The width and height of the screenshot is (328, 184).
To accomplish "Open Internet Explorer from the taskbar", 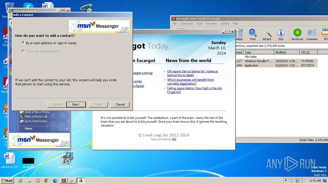I will pos(20,181).
